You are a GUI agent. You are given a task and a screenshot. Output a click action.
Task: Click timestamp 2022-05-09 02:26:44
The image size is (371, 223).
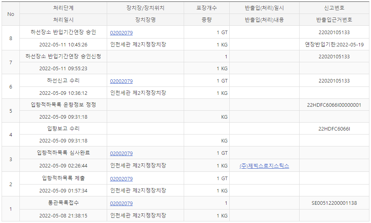(63, 166)
